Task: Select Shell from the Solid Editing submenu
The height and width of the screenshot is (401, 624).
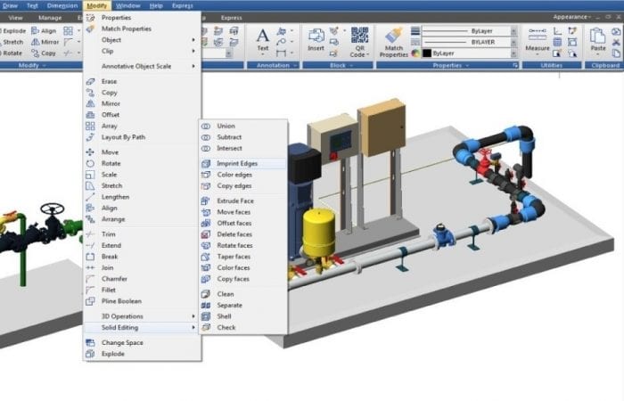Action: 224,316
